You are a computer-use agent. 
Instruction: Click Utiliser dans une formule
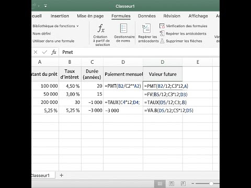(53, 41)
